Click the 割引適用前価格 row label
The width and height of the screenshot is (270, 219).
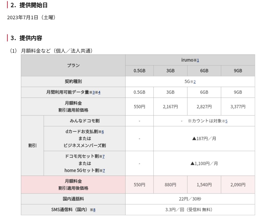tap(73, 107)
